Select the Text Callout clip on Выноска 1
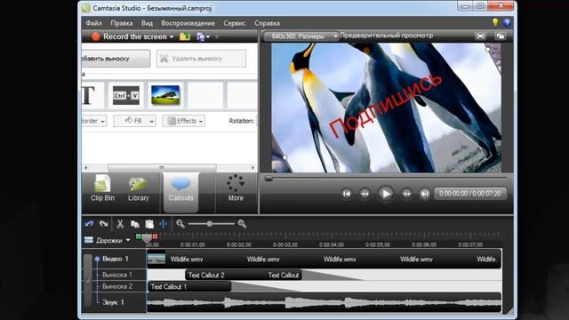Image resolution: width=569 pixels, height=320 pixels. point(284,275)
